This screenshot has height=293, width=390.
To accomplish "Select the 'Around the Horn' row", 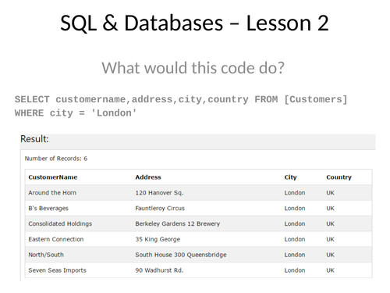I will pos(198,193).
